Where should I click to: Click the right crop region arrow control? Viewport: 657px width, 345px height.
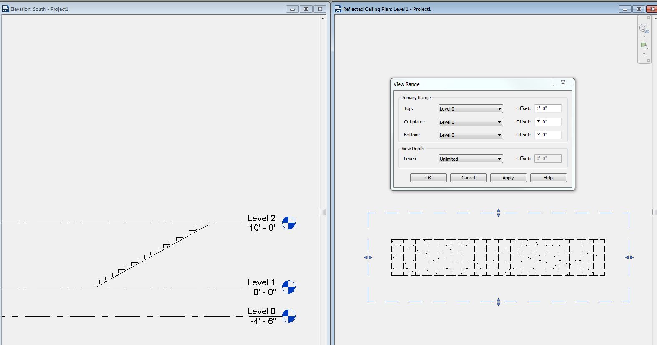click(629, 257)
